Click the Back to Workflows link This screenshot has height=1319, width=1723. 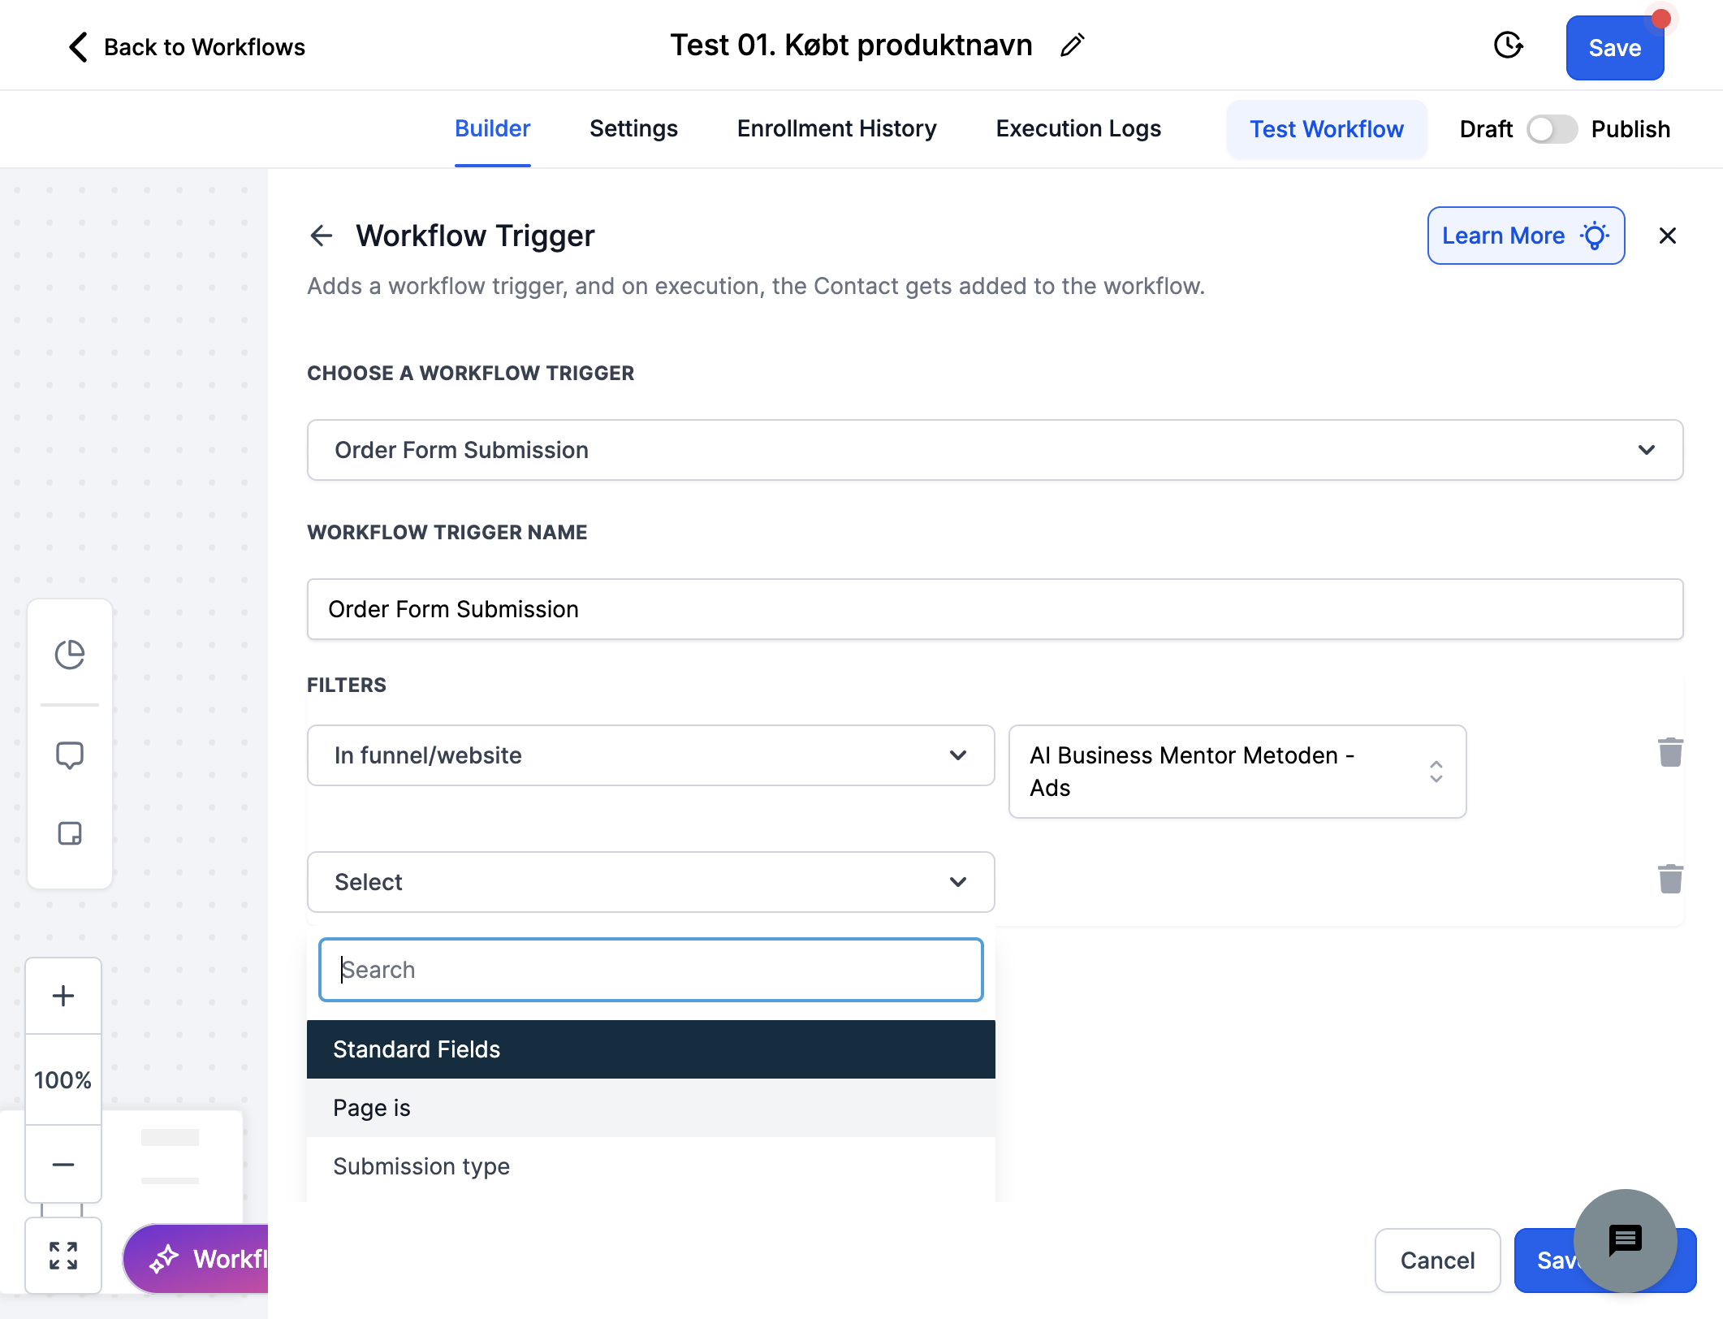[187, 47]
